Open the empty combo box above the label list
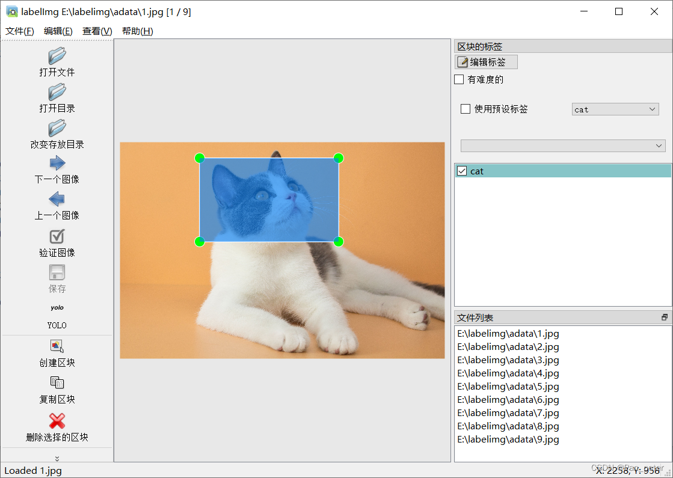Viewport: 673px width, 478px height. click(563, 146)
